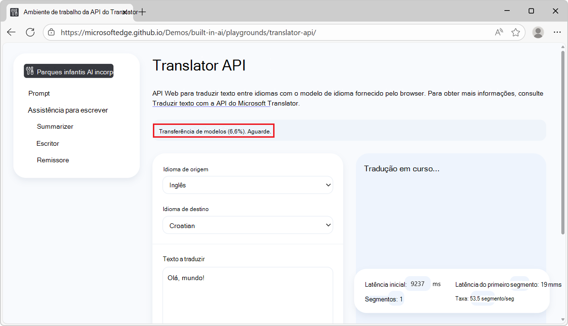The width and height of the screenshot is (568, 326).
Task: View site info via the lock icon
Action: click(52, 33)
